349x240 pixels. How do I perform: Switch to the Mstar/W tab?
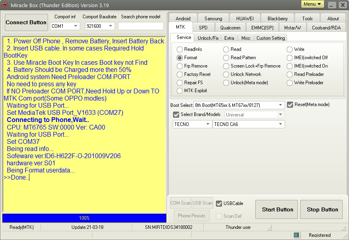coord(293,28)
